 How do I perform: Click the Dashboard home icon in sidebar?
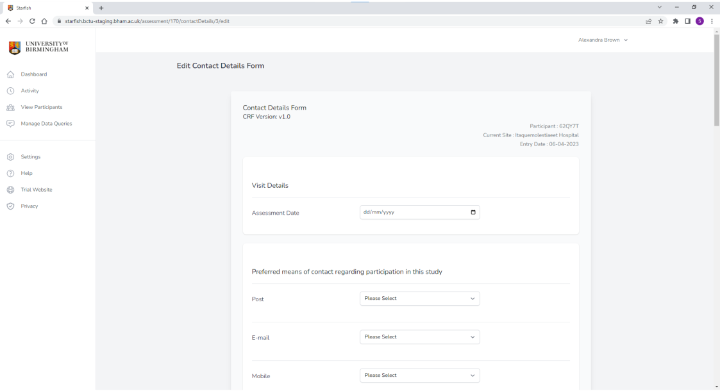[10, 74]
